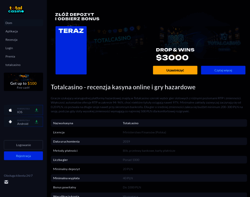
Task: Click the Czytaj więcej button
Action: (x=223, y=70)
